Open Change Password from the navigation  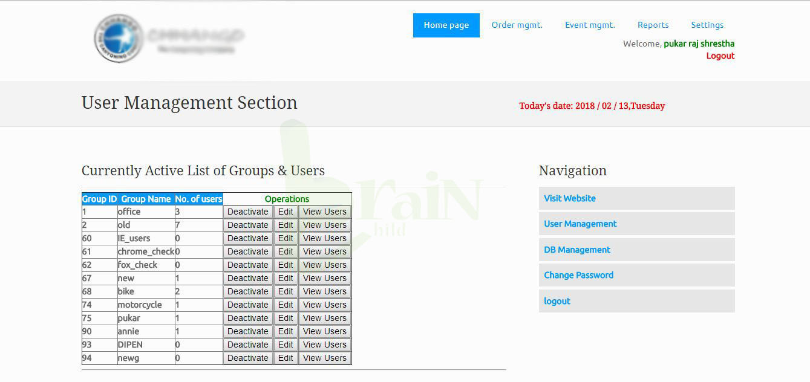(578, 275)
